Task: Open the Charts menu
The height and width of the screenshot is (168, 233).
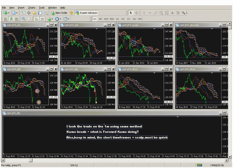Action: (32, 7)
